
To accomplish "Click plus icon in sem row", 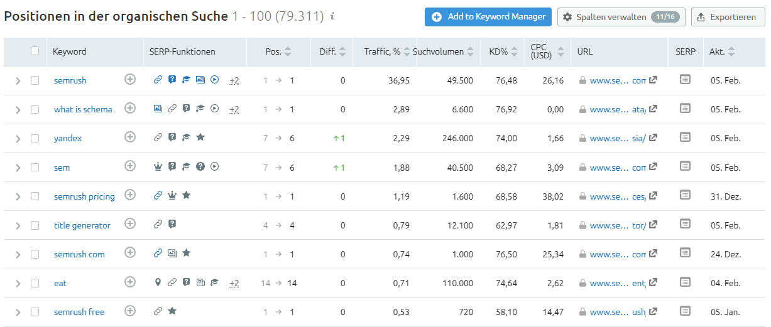I will click(130, 166).
